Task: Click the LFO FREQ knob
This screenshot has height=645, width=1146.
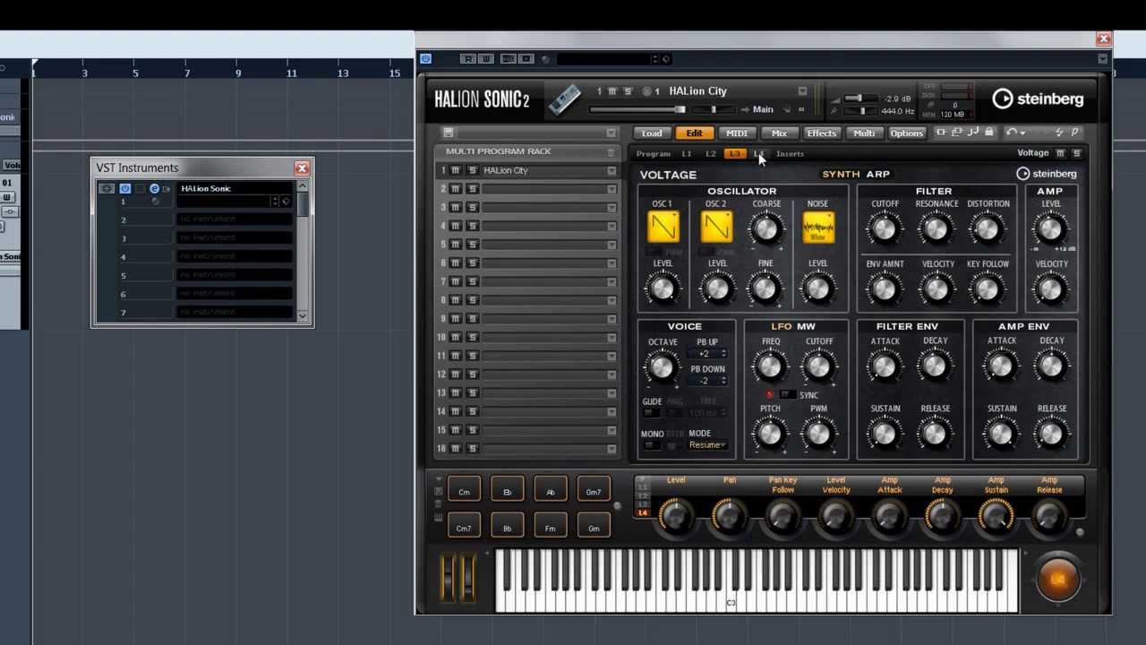Action: click(x=770, y=366)
